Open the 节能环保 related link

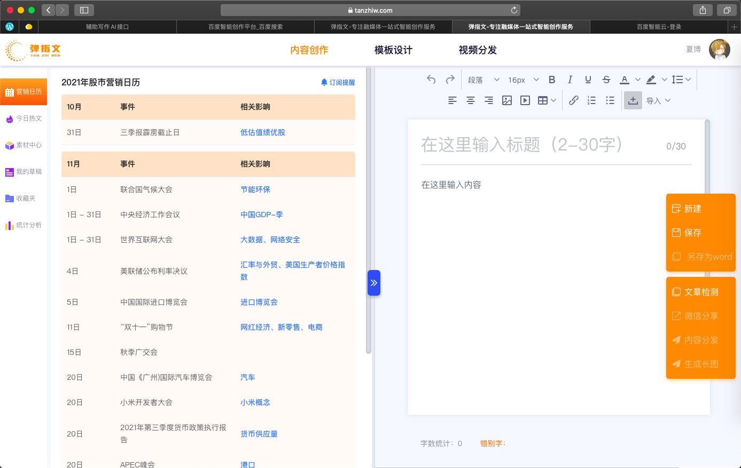(255, 189)
